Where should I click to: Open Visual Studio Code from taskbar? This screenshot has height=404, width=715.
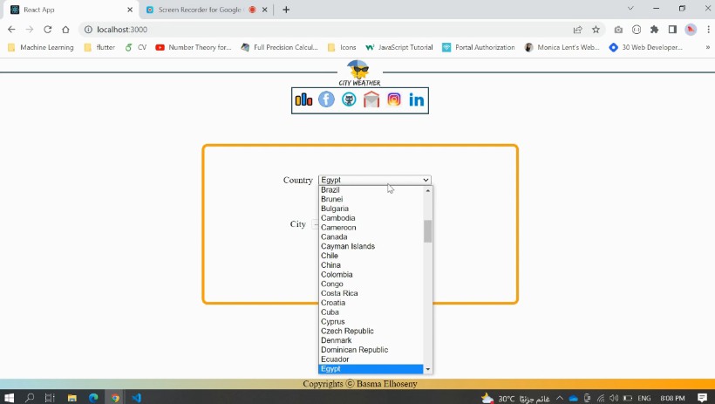pyautogui.click(x=137, y=397)
